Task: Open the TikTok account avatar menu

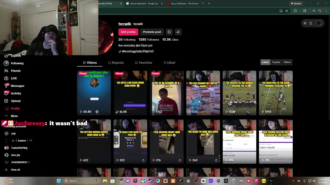Action: 319,23
